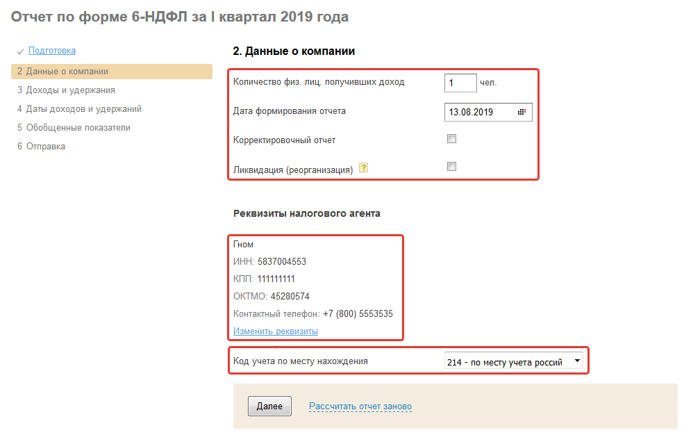684x435 pixels.
Task: Click the report date input field
Action: [x=479, y=112]
